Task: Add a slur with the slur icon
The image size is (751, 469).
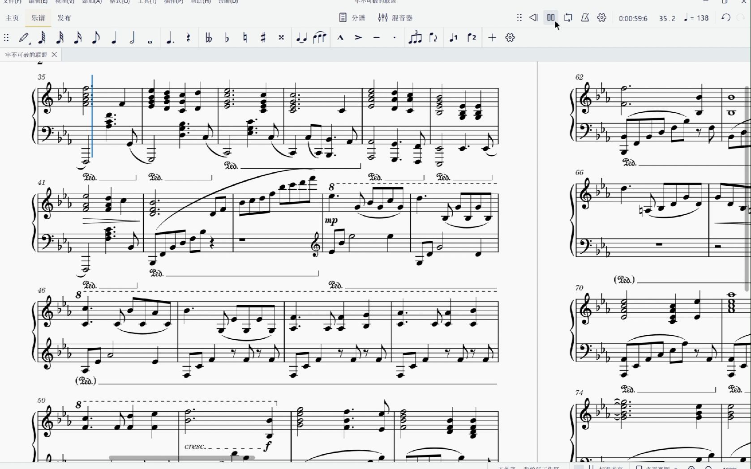Action: point(320,38)
